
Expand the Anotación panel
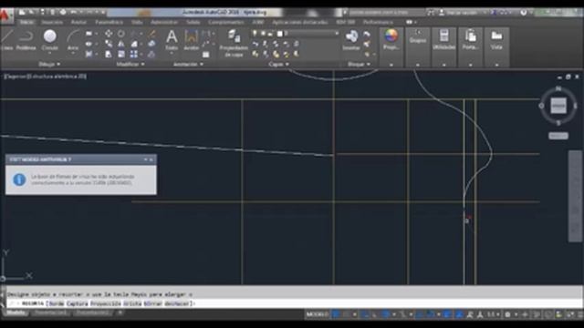188,64
